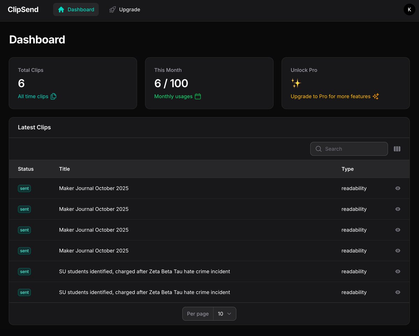
Task: View the first Maker Journal clip via eye icon
Action: click(x=398, y=188)
